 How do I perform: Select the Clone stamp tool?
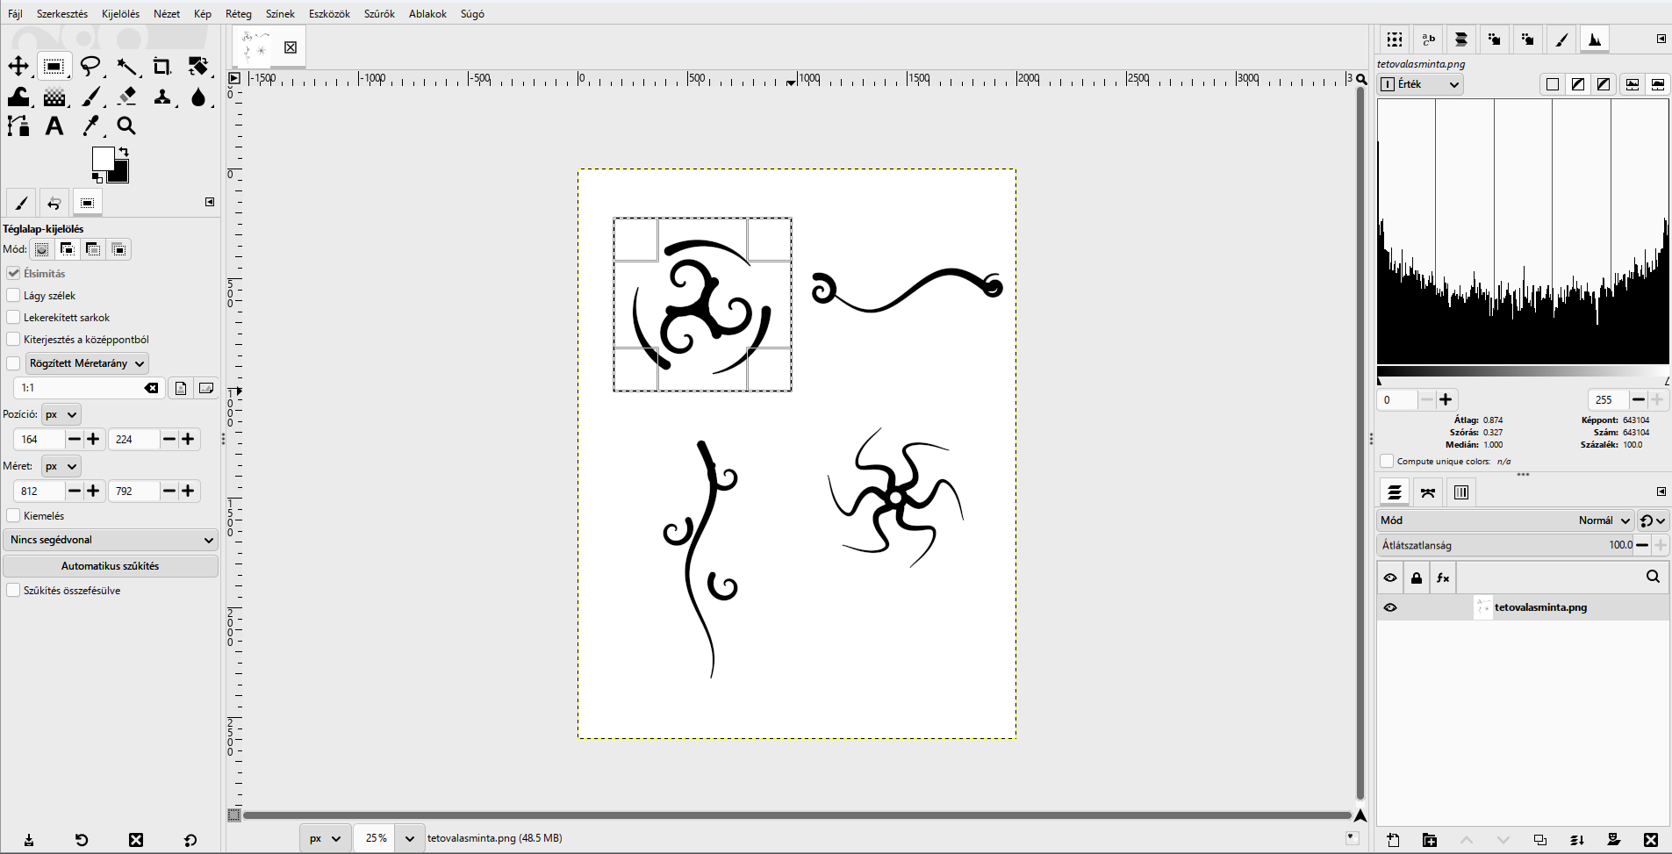162,97
